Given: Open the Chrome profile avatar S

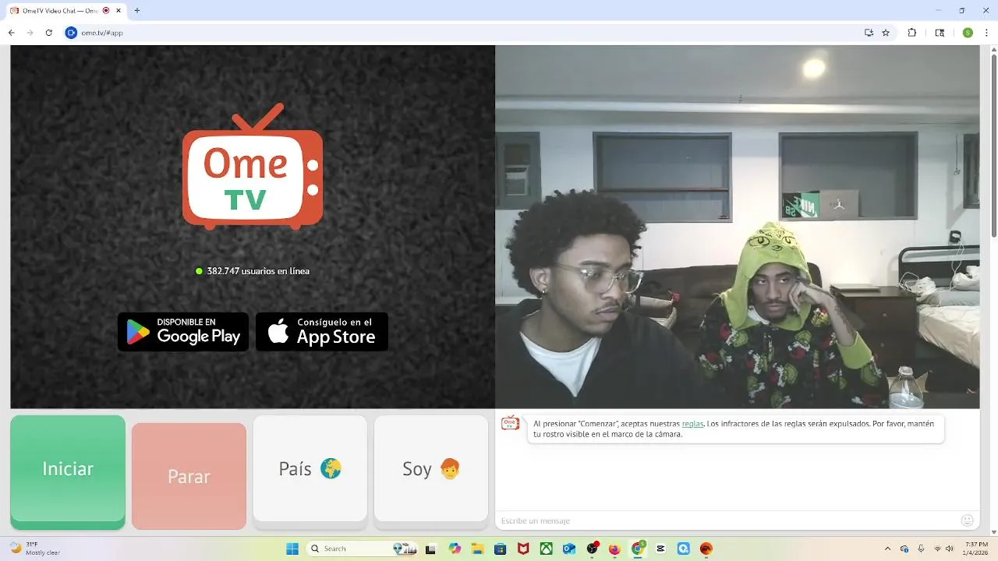Looking at the screenshot, I should click(968, 33).
